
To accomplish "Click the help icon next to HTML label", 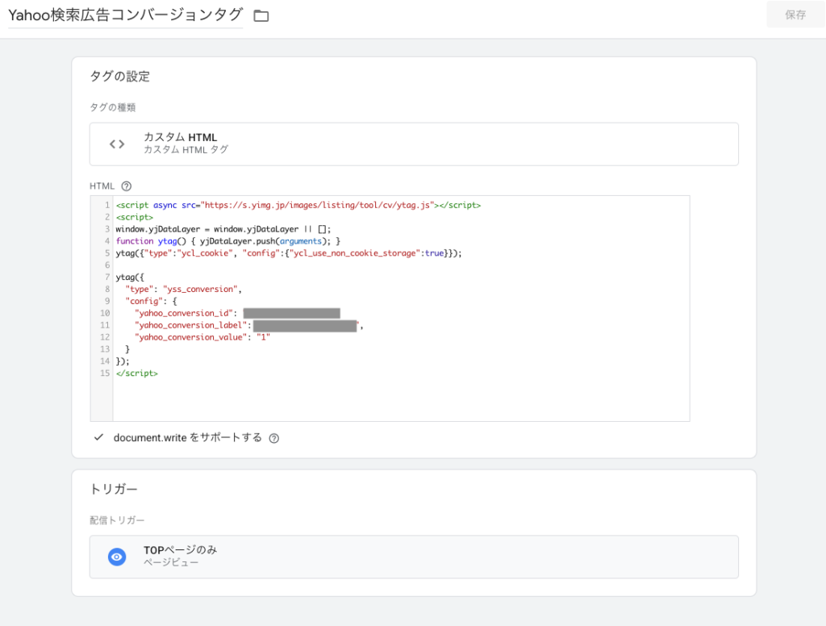I will point(126,186).
